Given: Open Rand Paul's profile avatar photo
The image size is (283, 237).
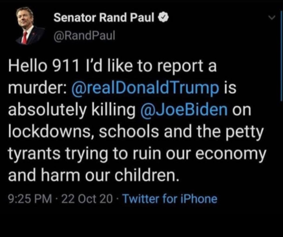Looking at the screenshot, I should (30, 27).
